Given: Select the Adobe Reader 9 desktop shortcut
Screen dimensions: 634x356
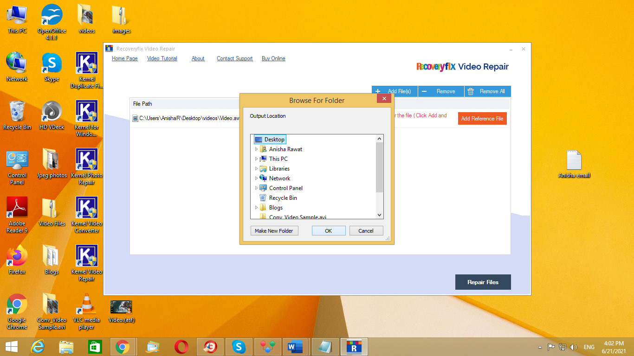Looking at the screenshot, I should point(17,215).
